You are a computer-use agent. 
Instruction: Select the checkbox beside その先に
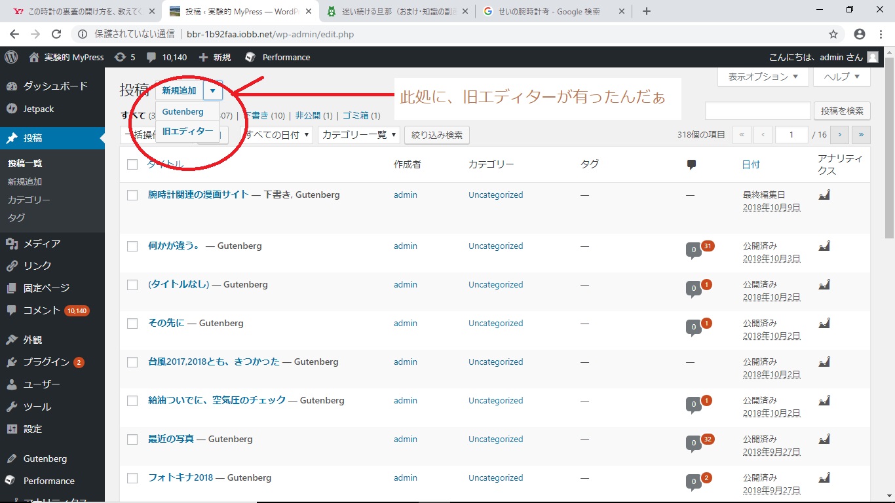(132, 324)
